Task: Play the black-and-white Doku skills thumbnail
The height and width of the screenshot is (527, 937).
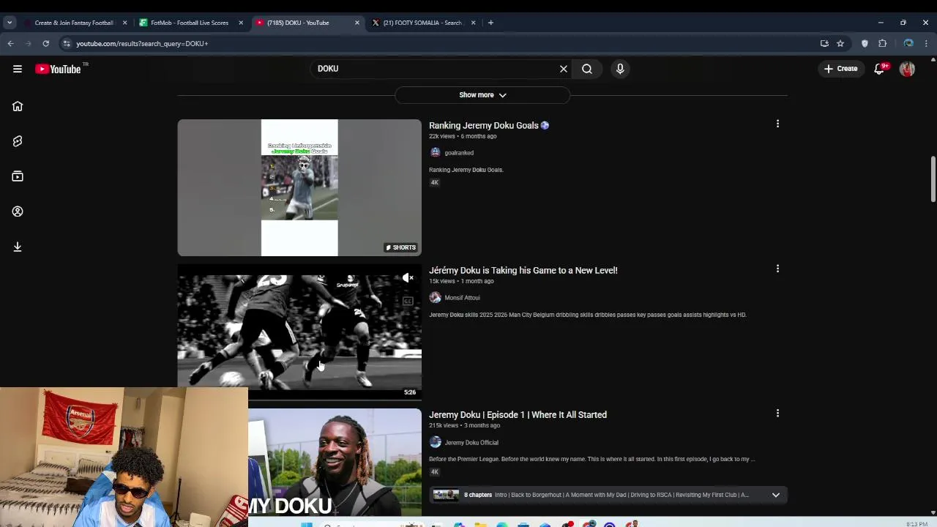Action: point(299,332)
